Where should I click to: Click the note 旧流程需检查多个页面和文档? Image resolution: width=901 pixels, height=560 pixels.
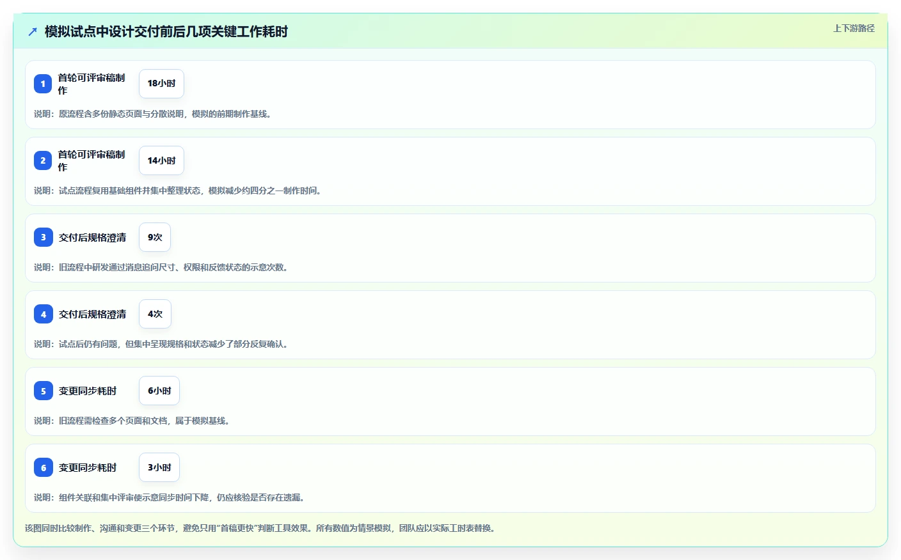[133, 421]
